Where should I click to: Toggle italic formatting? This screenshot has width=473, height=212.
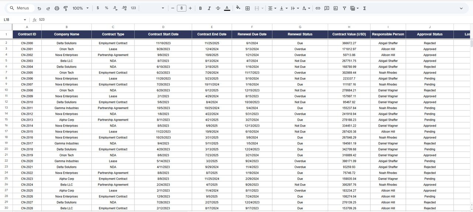tap(209, 8)
